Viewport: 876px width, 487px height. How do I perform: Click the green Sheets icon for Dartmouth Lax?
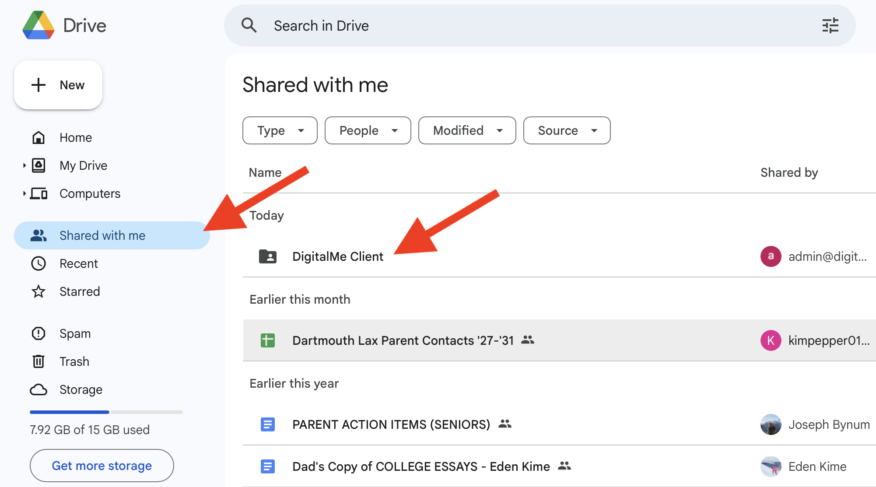pos(268,340)
